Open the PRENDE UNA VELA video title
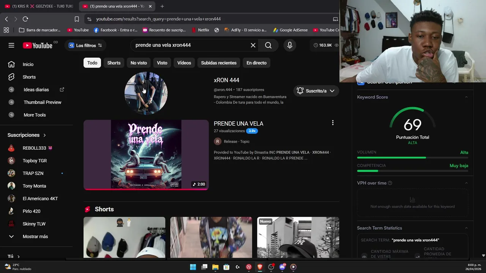Screen dimensions: 486x273 point(238,124)
